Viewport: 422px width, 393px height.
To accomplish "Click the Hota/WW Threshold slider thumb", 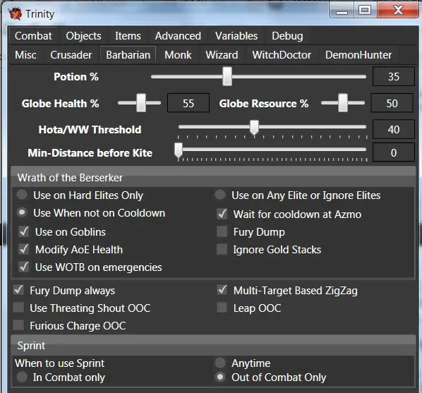I will tap(254, 127).
